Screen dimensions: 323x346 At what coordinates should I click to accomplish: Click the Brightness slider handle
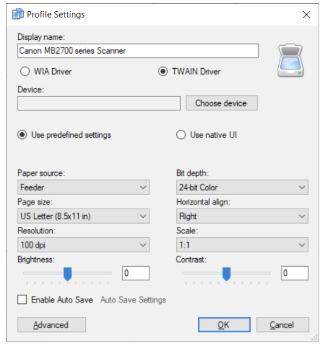pos(68,274)
